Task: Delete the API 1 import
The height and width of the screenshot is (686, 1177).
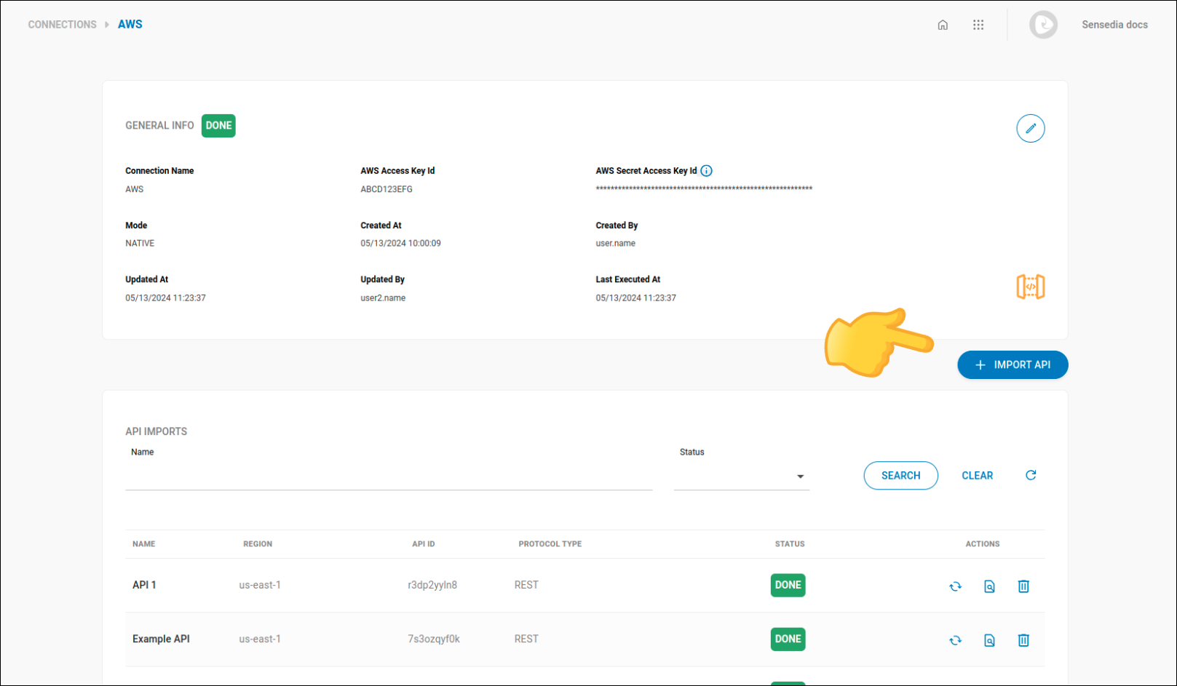Action: coord(1023,586)
